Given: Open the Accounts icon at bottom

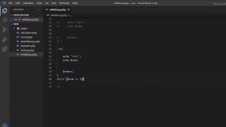Looking at the screenshot, I should point(5,126).
